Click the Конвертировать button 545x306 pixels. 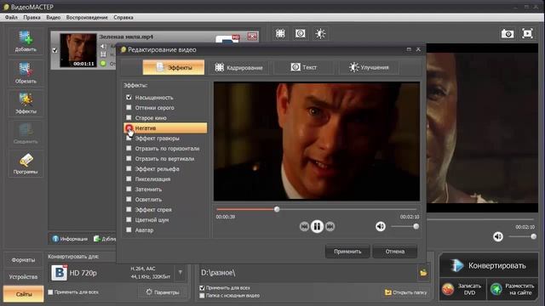coord(489,265)
